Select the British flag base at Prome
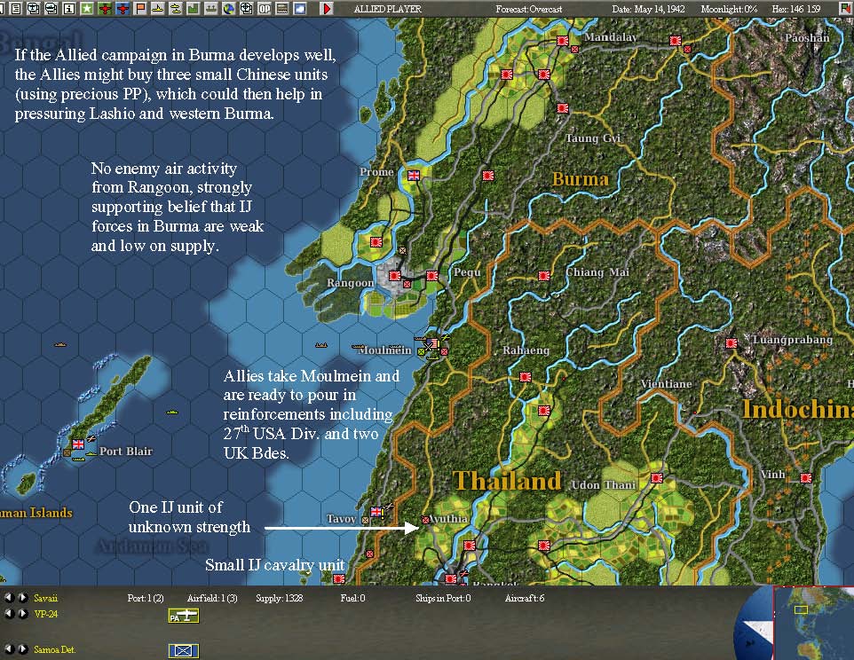The height and width of the screenshot is (660, 854). 414,176
